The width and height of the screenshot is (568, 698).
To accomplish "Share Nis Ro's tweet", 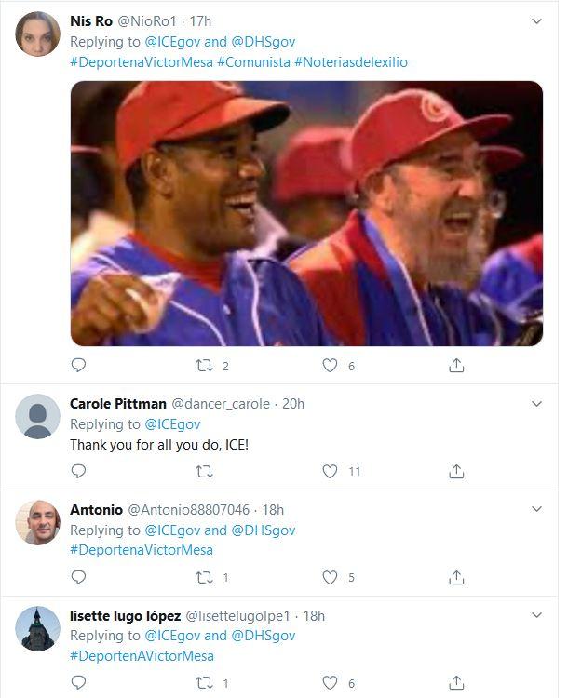I will (456, 366).
